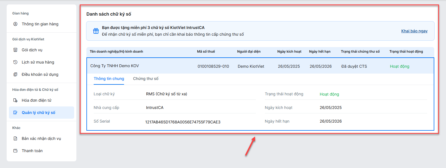Viewport: 446px width, 168px height.
Task: Open Bản xác nhận dịch vụ
Action: tap(42, 138)
